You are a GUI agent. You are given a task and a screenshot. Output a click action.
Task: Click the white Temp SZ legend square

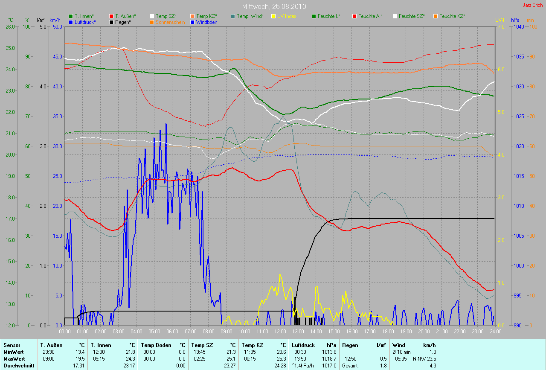click(152, 16)
